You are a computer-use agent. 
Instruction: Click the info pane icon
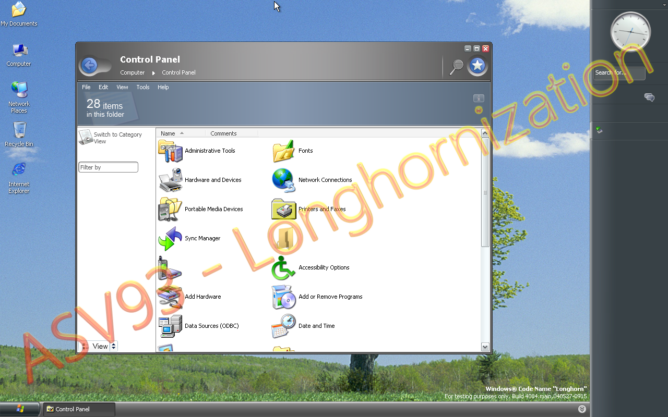tap(479, 98)
